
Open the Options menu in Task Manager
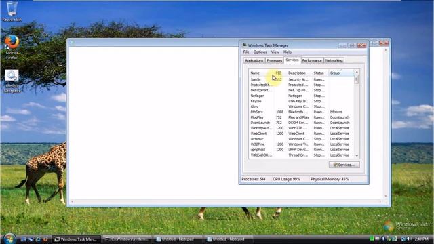coord(260,52)
